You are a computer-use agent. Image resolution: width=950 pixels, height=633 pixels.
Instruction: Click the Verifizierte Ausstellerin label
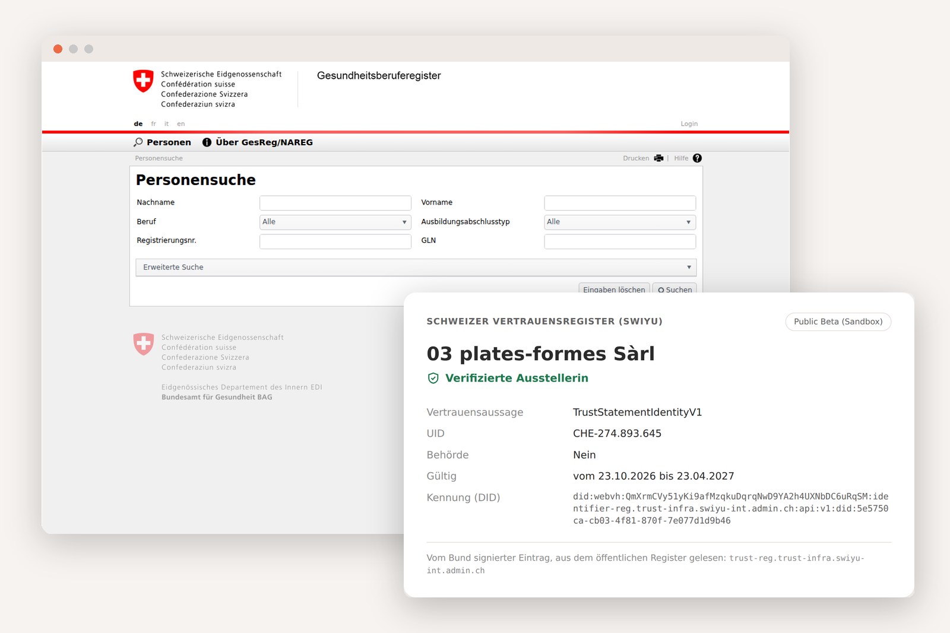[517, 378]
